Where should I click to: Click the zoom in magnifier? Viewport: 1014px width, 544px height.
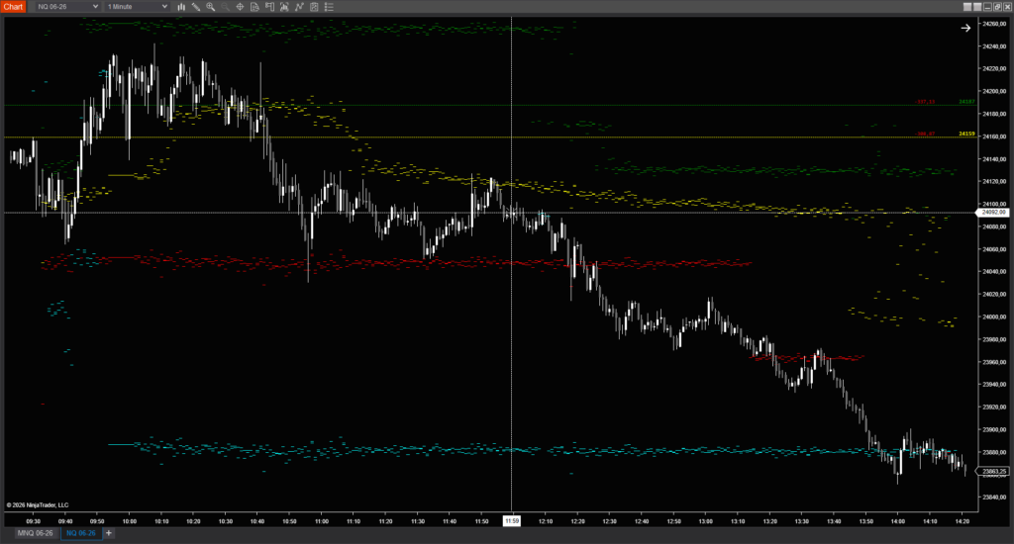coord(210,7)
